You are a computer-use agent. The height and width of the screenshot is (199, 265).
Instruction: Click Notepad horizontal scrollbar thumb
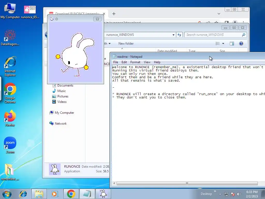click(x=187, y=183)
